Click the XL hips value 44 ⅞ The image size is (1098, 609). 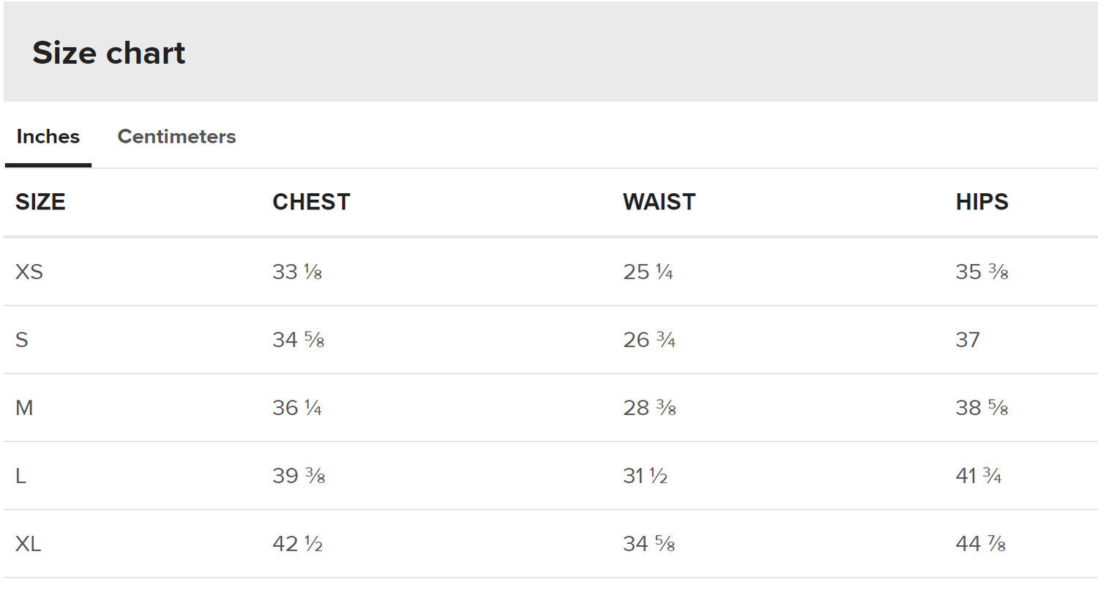(x=981, y=544)
